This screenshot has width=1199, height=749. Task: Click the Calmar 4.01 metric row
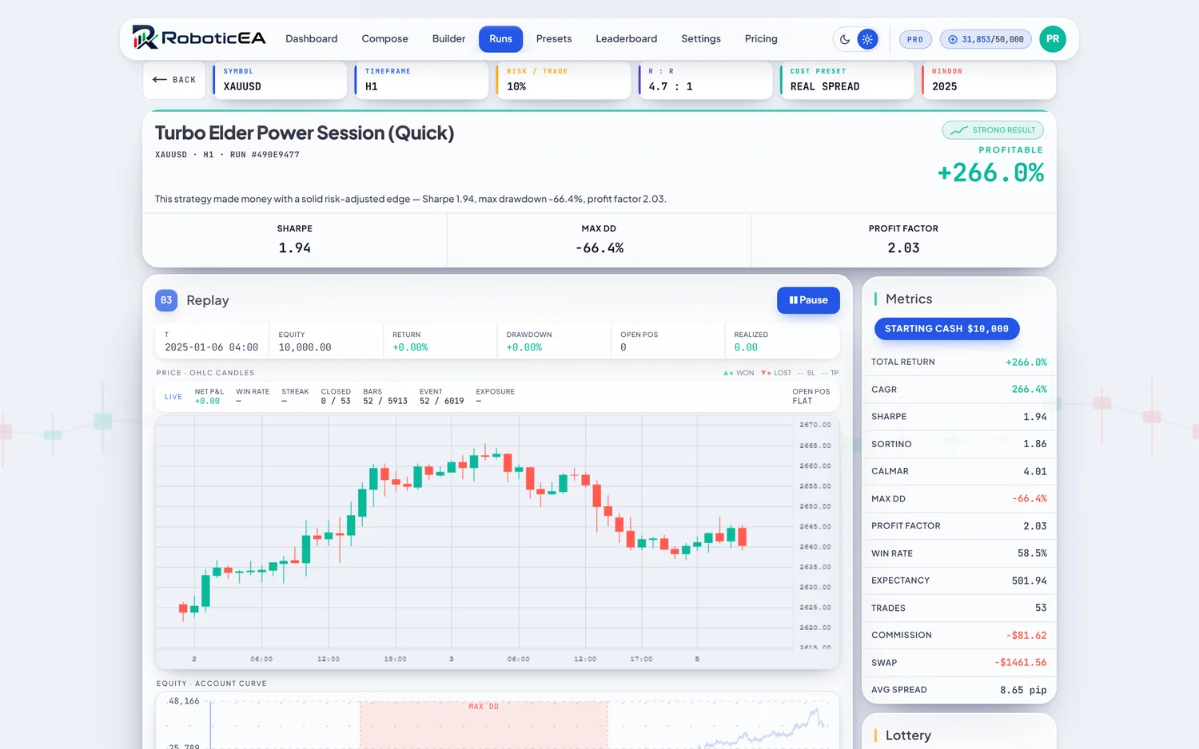[x=959, y=471]
